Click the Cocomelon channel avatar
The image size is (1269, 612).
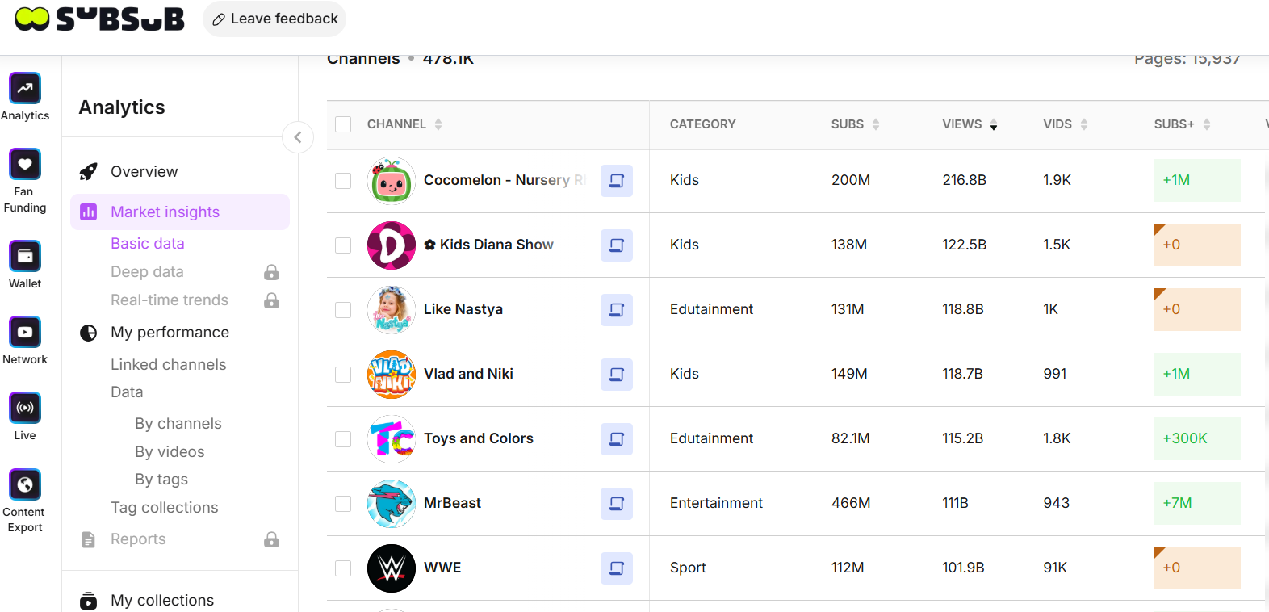(392, 181)
